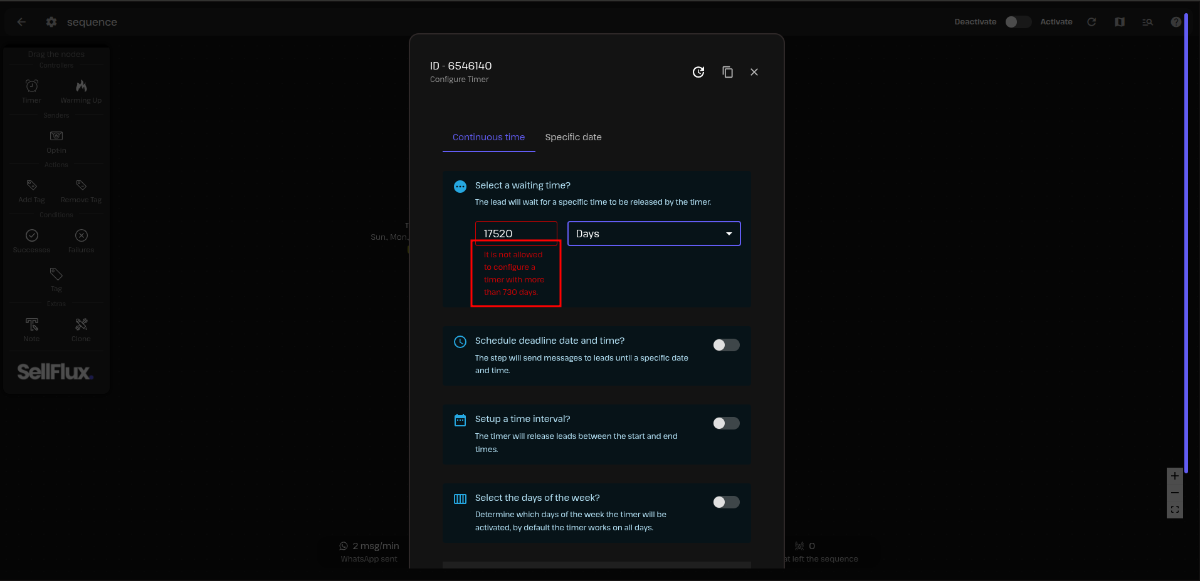Click the zoom in plus button
Viewport: 1200px width, 581px height.
(x=1174, y=476)
